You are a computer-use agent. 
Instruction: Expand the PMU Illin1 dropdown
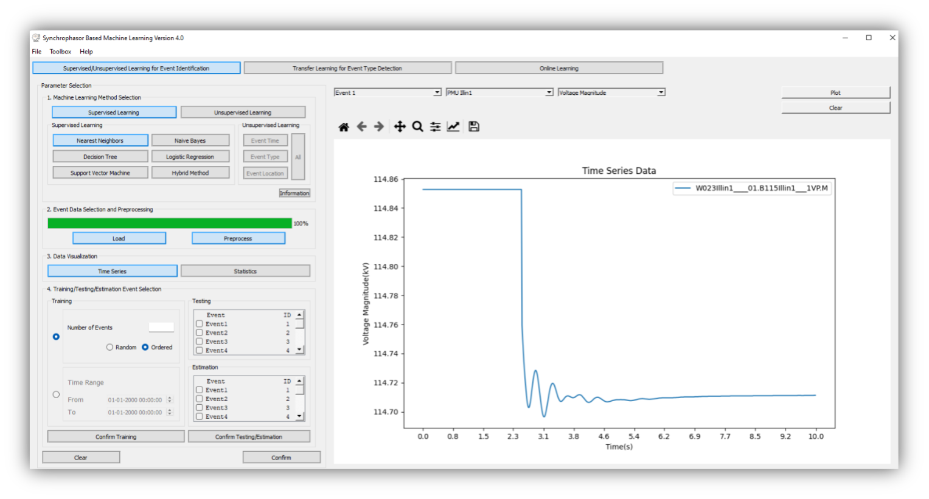pyautogui.click(x=499, y=92)
